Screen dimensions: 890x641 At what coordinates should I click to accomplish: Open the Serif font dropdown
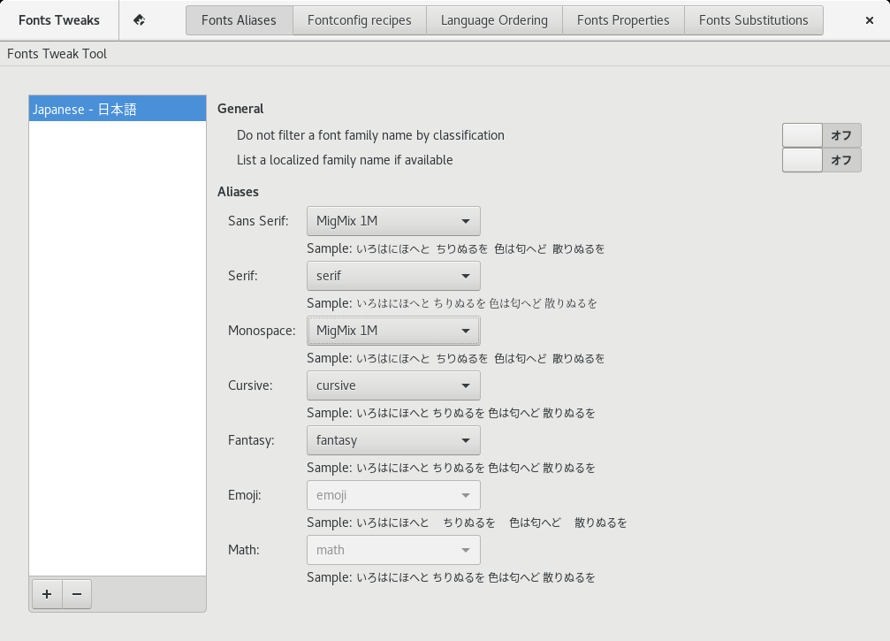393,276
